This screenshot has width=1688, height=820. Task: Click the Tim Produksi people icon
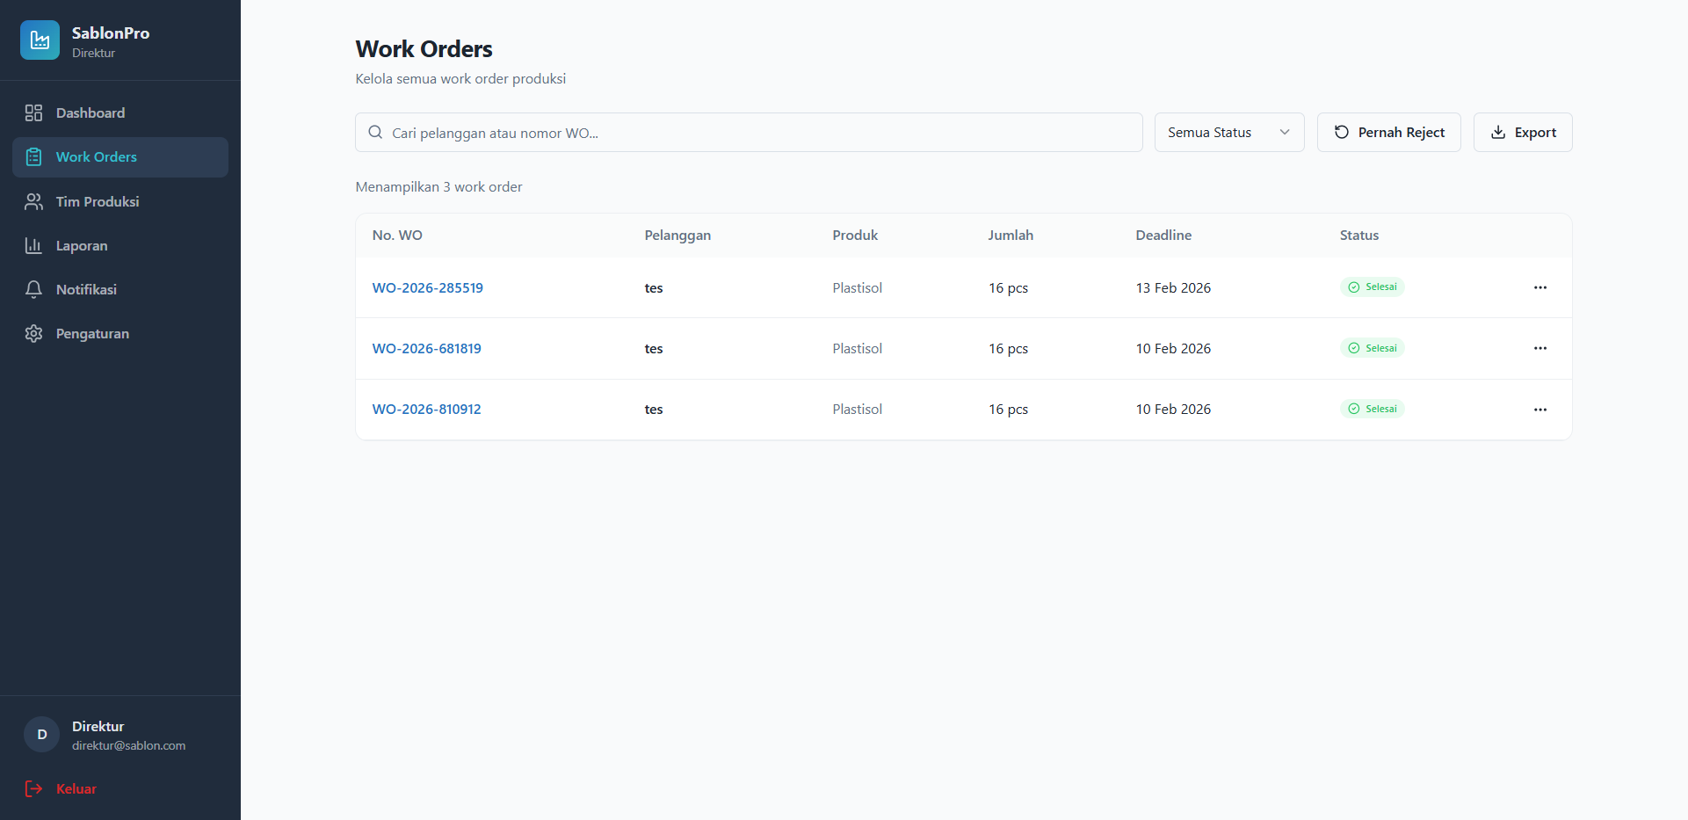point(33,201)
